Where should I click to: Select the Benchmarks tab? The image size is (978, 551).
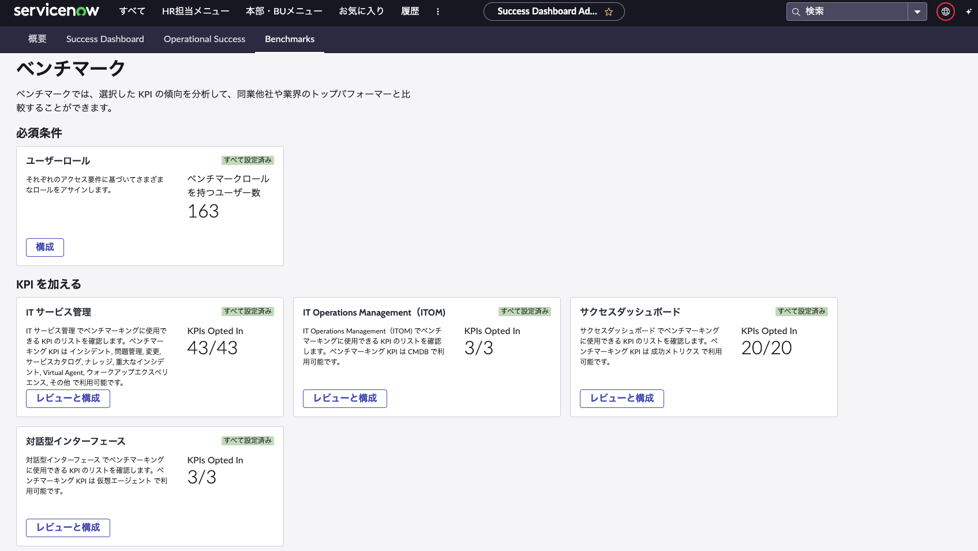click(x=290, y=39)
